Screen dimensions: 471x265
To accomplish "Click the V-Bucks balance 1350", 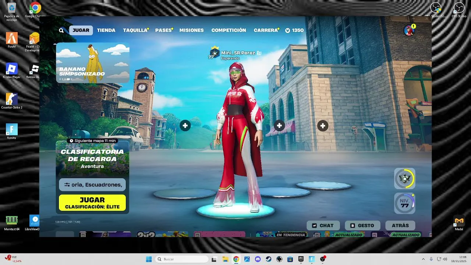I will [x=294, y=31].
